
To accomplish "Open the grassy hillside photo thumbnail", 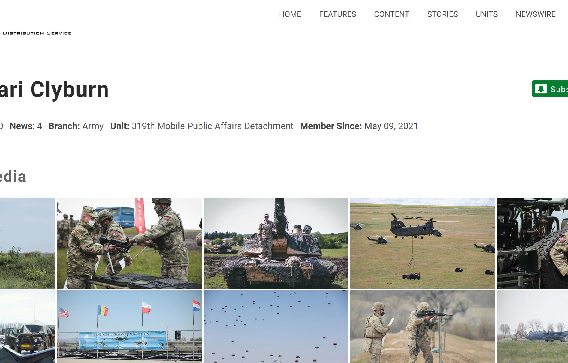I will pyautogui.click(x=27, y=243).
